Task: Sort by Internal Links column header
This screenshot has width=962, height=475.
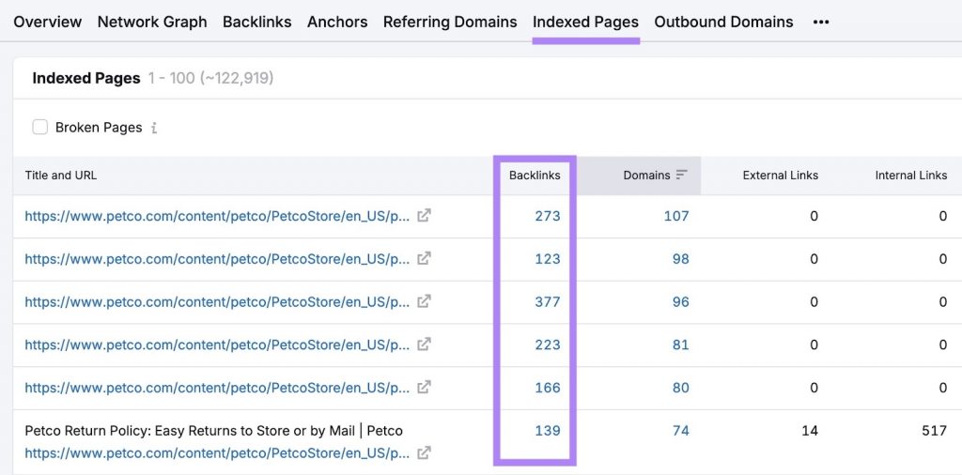Action: (911, 176)
